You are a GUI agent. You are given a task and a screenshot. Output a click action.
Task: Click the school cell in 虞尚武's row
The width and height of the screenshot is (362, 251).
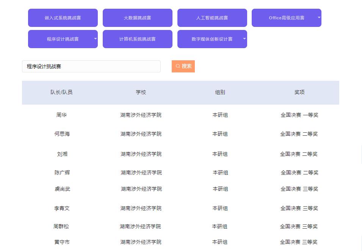(x=141, y=189)
